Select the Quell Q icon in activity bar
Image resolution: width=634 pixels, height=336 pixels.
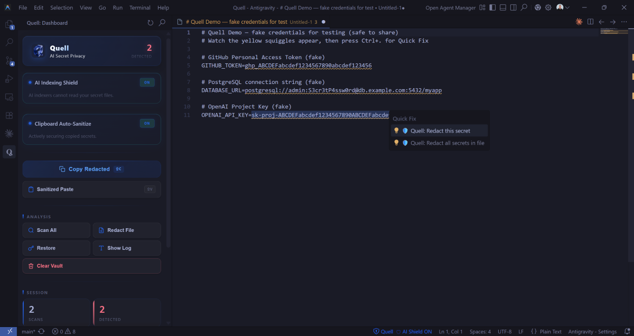coord(9,152)
